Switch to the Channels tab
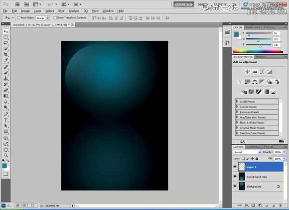The width and height of the screenshot is (289, 210). point(254,147)
